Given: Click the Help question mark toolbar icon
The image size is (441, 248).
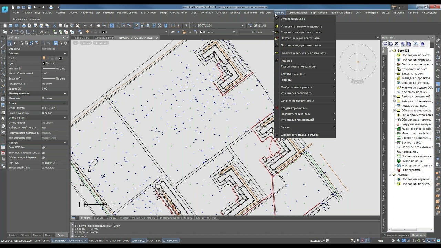Looking at the screenshot, I should pos(186,25).
